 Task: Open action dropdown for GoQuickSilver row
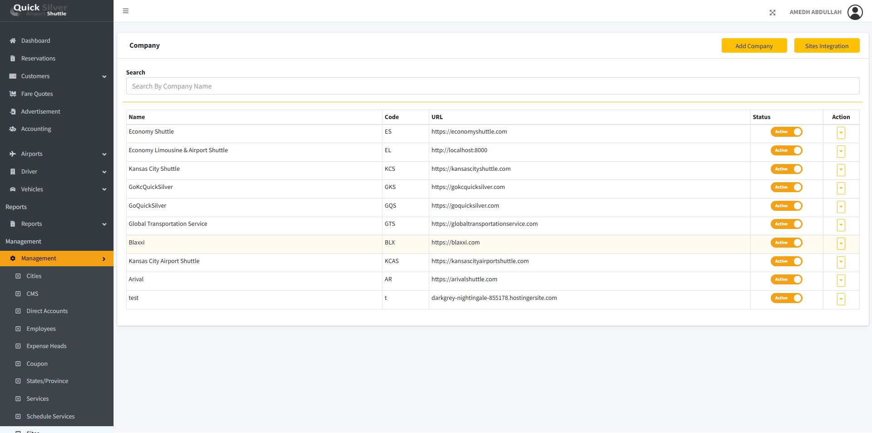coord(841,207)
